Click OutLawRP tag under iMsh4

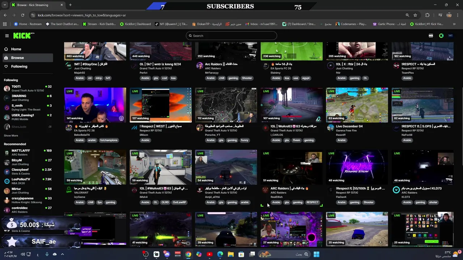179,202
